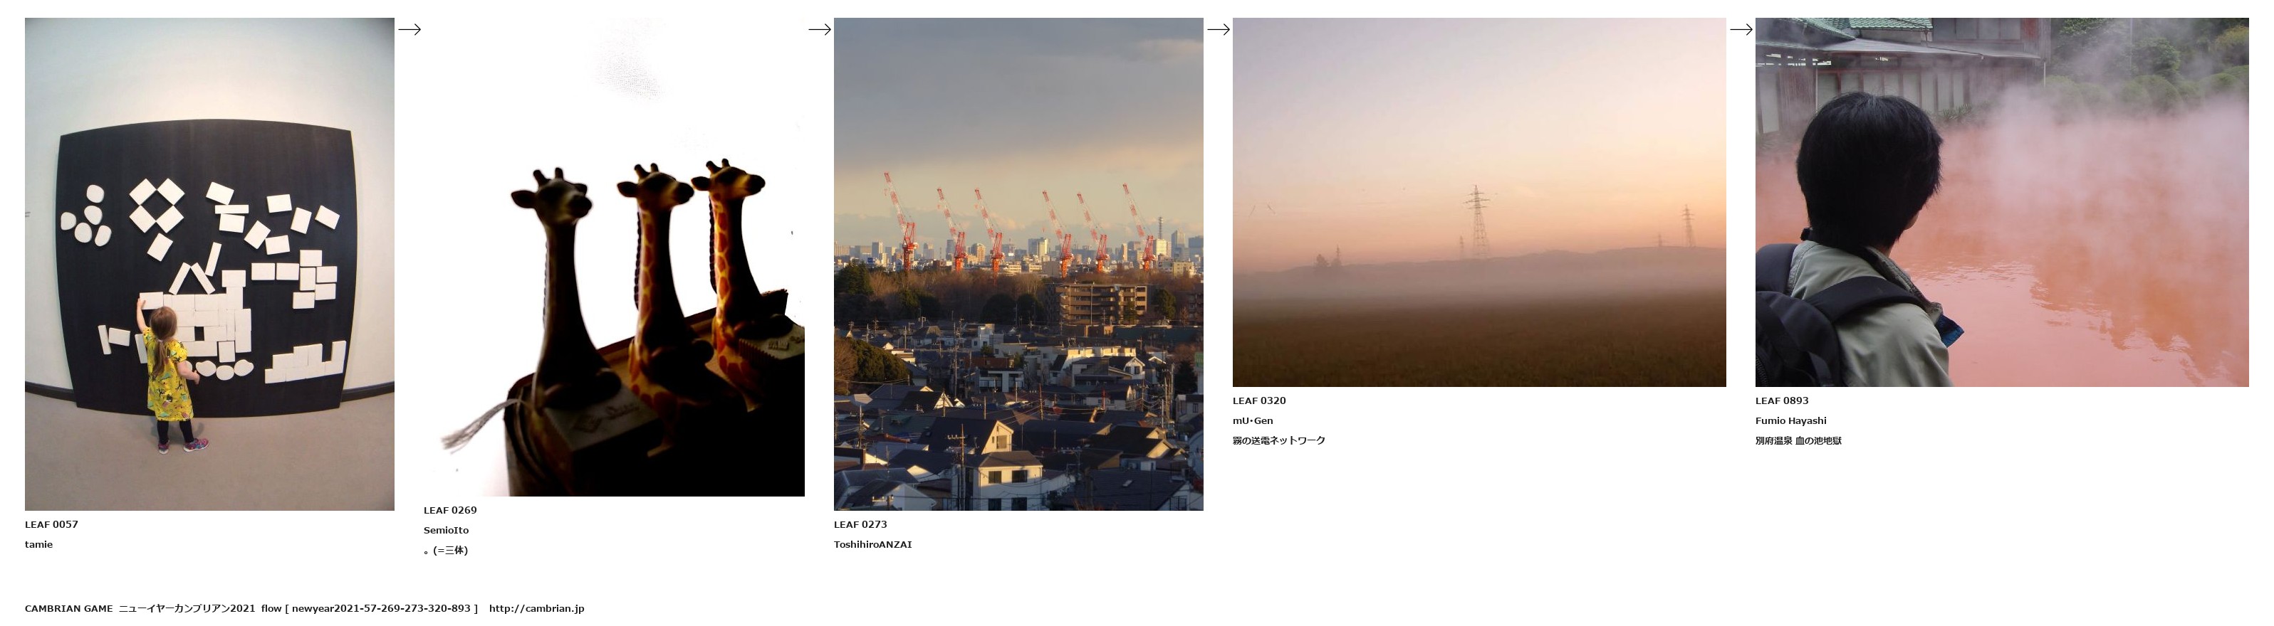This screenshot has width=2274, height=626.
Task: Click the LEAF 0057 label
Action: [51, 524]
